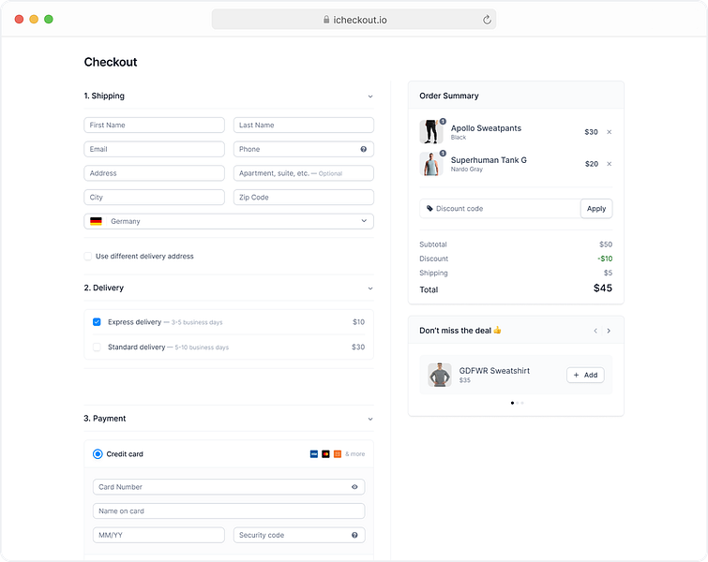Click the Total $45 amount
This screenshot has width=708, height=562.
point(603,288)
